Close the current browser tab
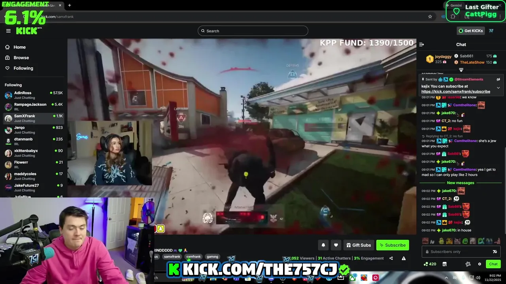 click(x=60, y=5)
